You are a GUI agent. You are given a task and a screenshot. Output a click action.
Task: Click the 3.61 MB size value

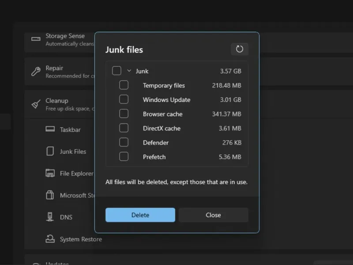230,128
